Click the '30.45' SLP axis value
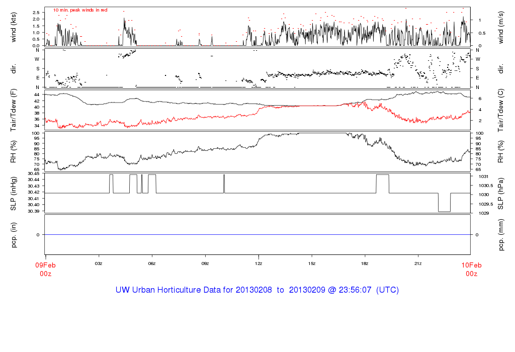The height and width of the screenshot is (352, 515). pyautogui.click(x=34, y=173)
